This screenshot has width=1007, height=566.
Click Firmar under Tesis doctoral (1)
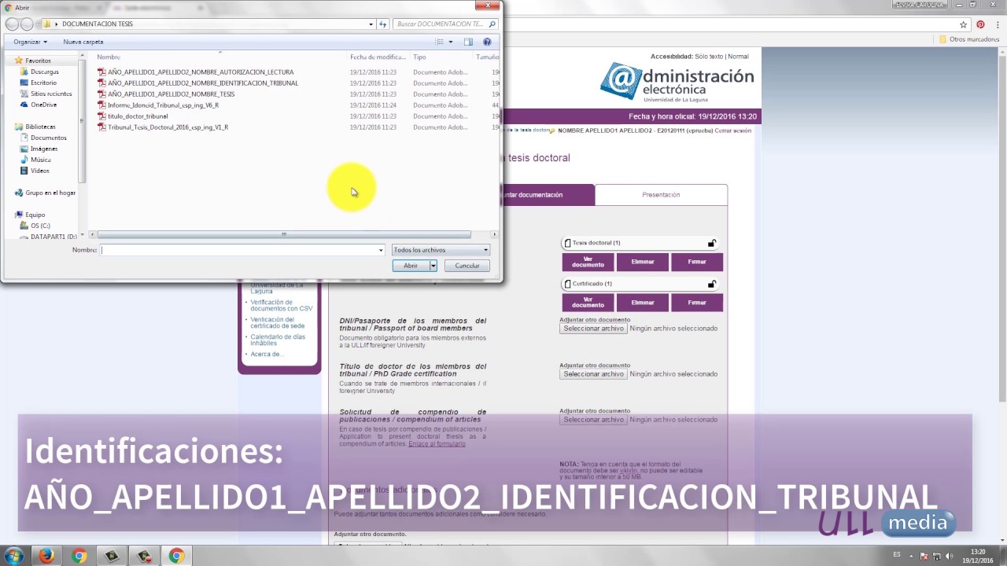point(697,262)
